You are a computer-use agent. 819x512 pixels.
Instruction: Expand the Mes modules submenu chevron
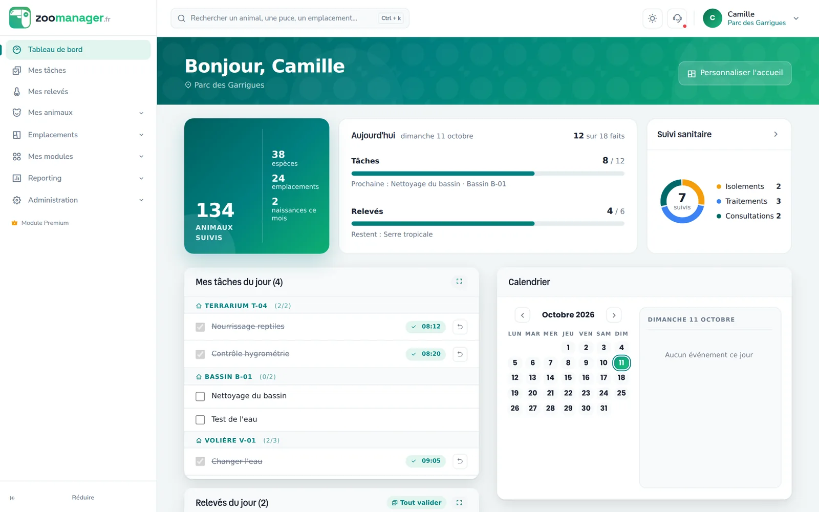click(141, 157)
